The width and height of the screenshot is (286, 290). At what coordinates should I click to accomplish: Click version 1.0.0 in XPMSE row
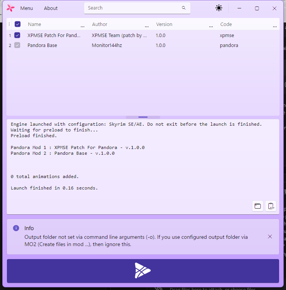point(161,35)
